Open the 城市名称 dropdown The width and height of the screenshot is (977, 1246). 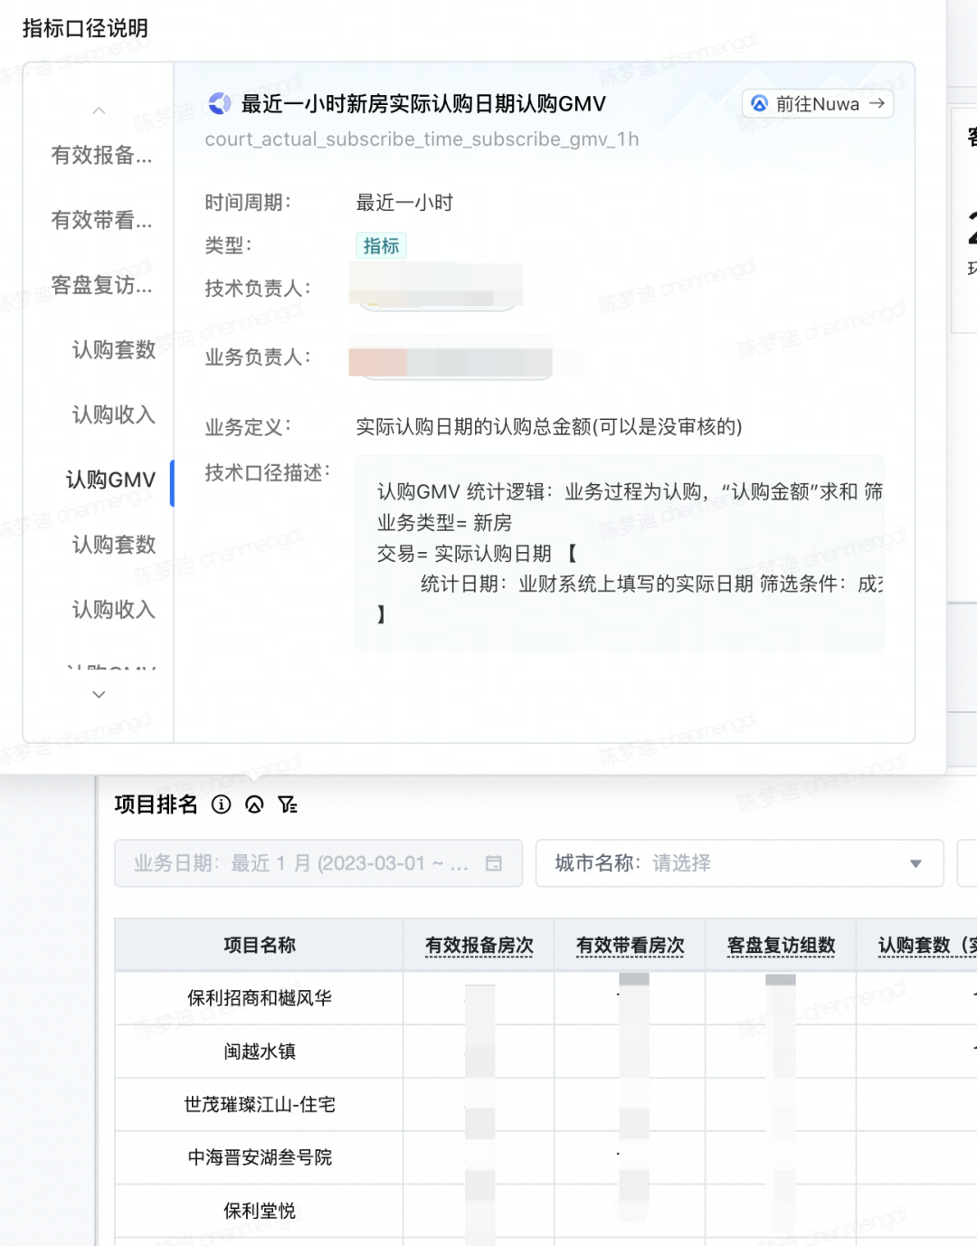[x=739, y=863]
